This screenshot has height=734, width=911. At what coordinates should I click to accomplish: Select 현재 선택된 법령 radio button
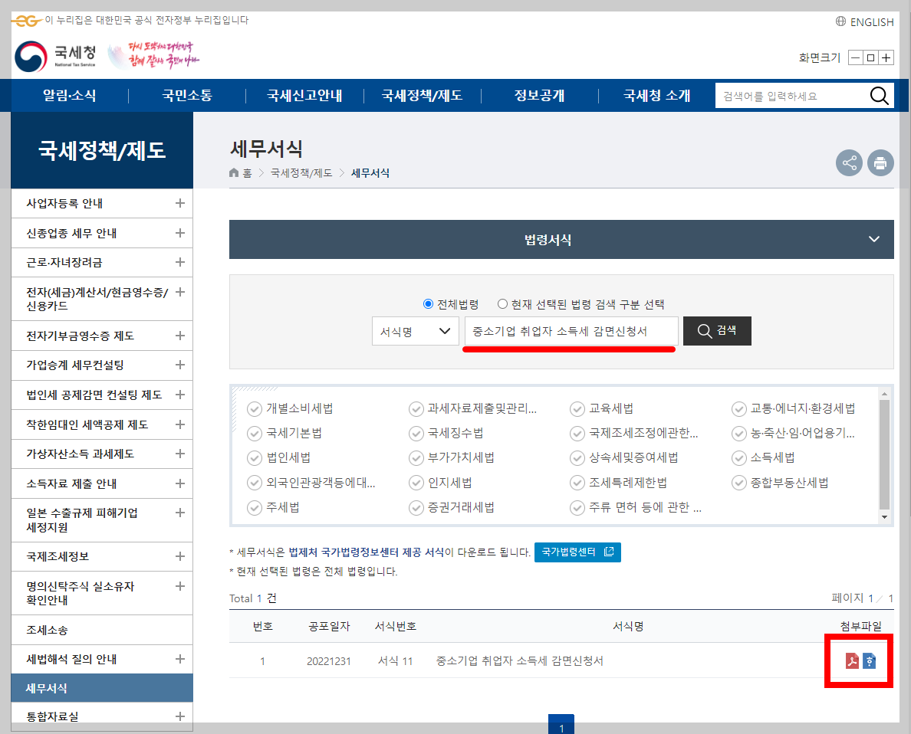502,303
